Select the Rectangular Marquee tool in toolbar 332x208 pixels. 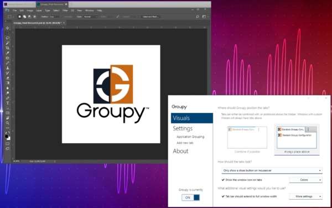[x=8, y=33]
